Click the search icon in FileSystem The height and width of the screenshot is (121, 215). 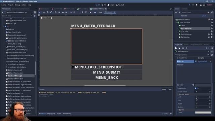[x=31, y=16]
